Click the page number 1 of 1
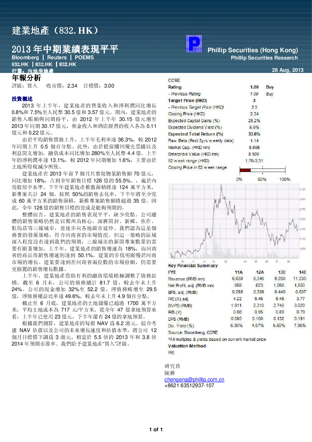312x442 pixels. point(156,429)
